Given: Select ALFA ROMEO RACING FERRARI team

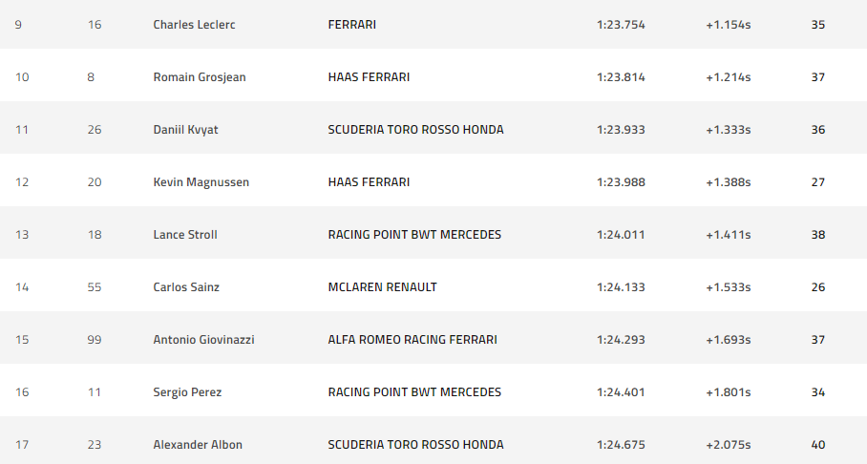Looking at the screenshot, I should [x=412, y=340].
